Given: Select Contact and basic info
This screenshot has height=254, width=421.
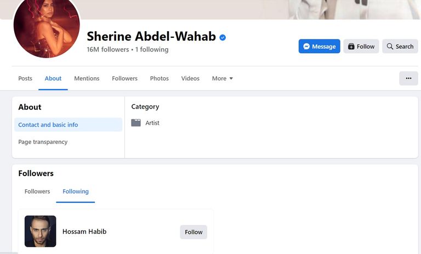Looking at the screenshot, I should (x=48, y=125).
